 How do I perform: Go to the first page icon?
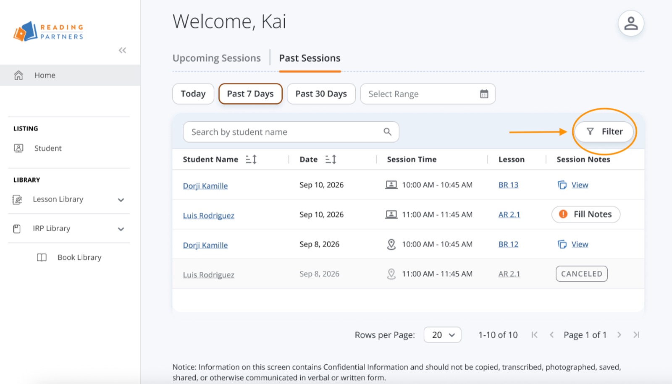[534, 335]
